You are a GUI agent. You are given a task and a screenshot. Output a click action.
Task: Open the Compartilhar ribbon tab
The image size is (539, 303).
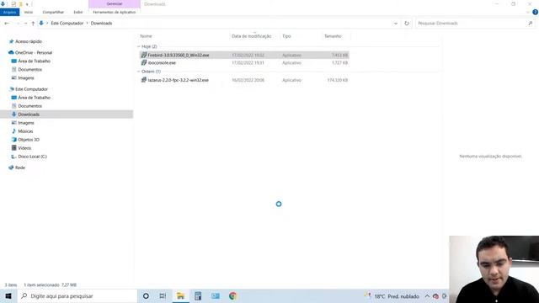point(53,12)
